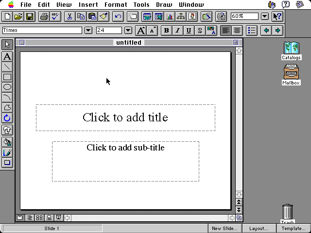Paste from clipboard using the Paste icon
Viewport: 311px width, 233px height.
coord(92,17)
